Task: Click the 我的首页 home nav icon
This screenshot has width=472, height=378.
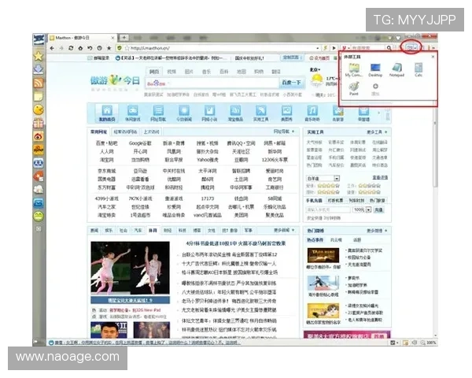Action: click(x=107, y=113)
